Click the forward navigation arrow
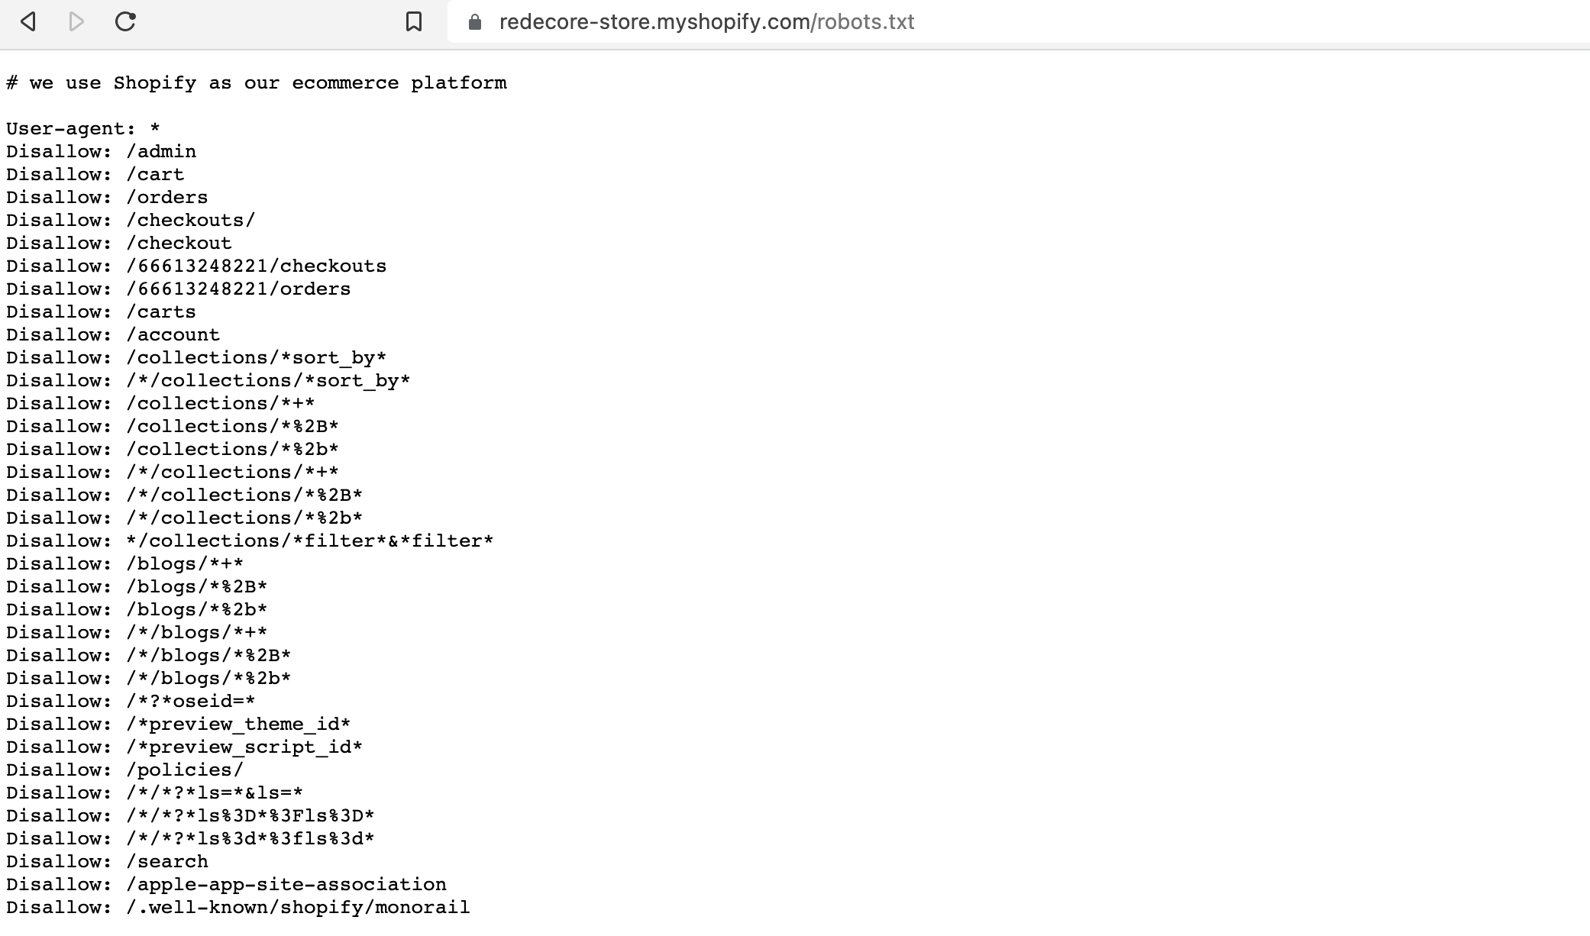This screenshot has width=1590, height=936. [76, 21]
